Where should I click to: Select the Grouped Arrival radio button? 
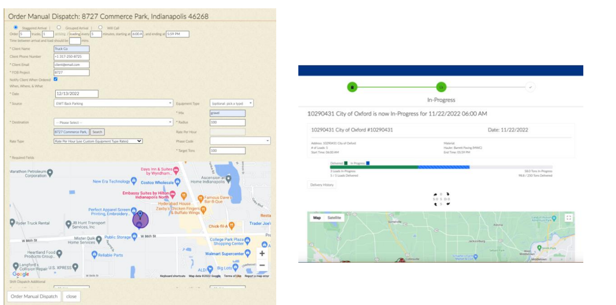(x=58, y=28)
